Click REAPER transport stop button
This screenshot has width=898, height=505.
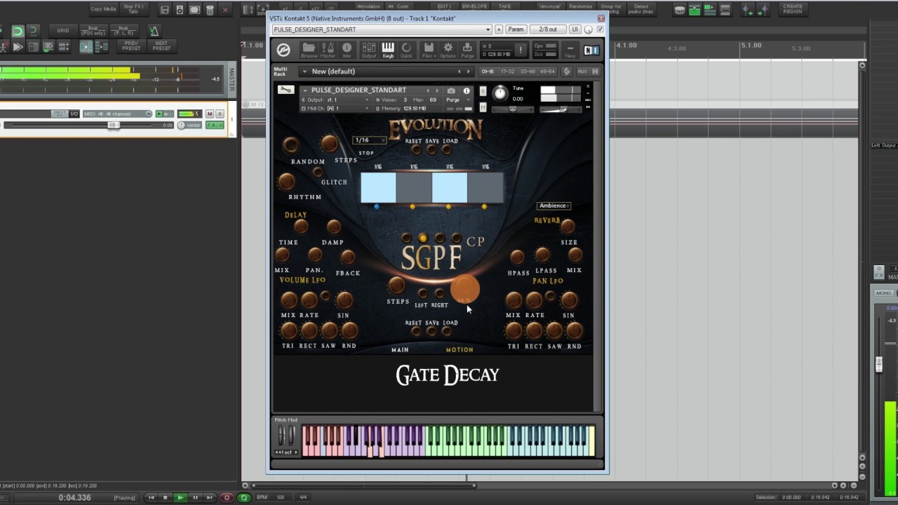coord(165,497)
